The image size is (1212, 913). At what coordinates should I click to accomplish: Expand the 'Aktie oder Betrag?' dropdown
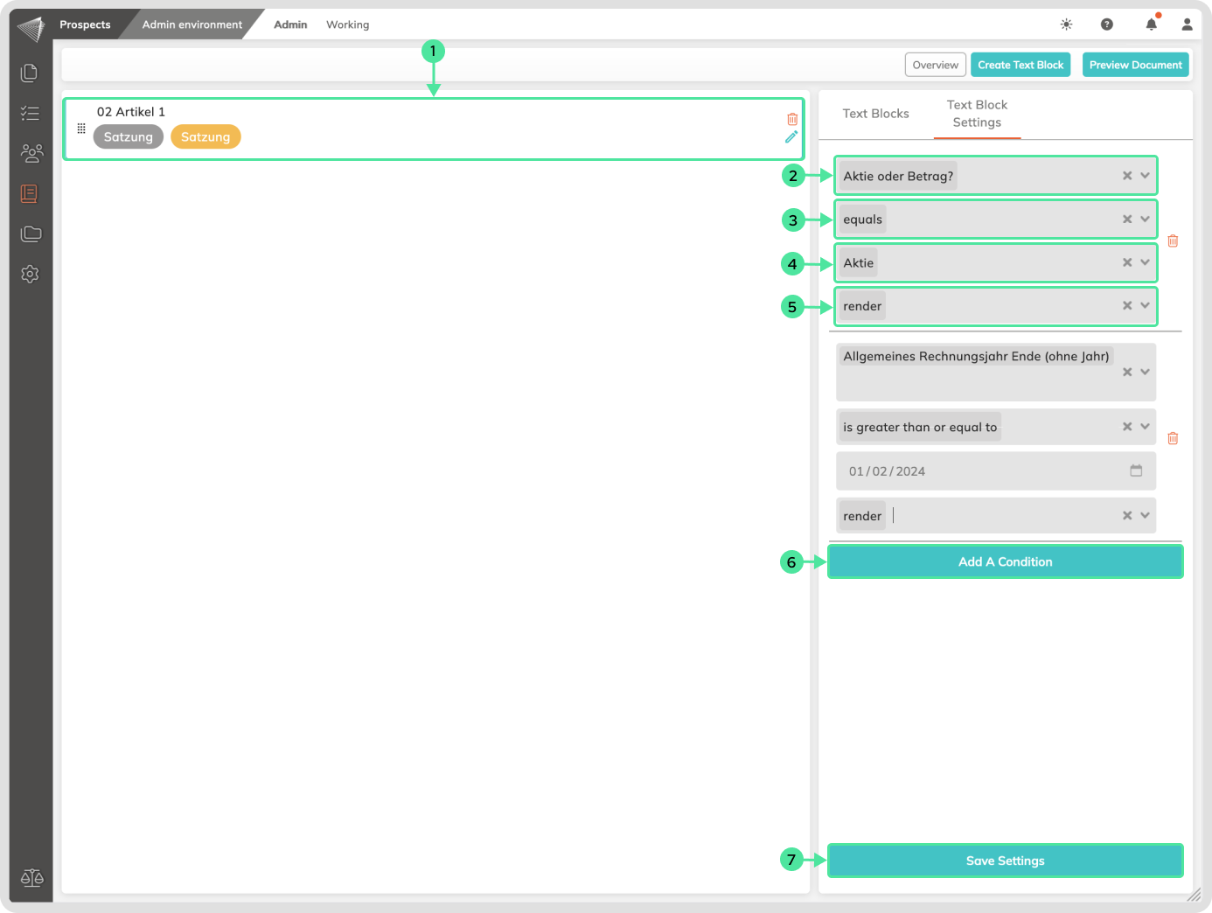coord(1145,176)
